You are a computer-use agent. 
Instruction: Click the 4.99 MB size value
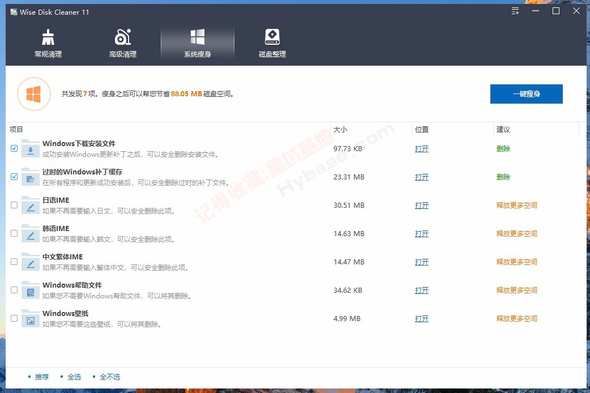347,318
